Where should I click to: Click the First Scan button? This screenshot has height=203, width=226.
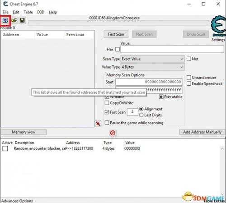(x=116, y=34)
